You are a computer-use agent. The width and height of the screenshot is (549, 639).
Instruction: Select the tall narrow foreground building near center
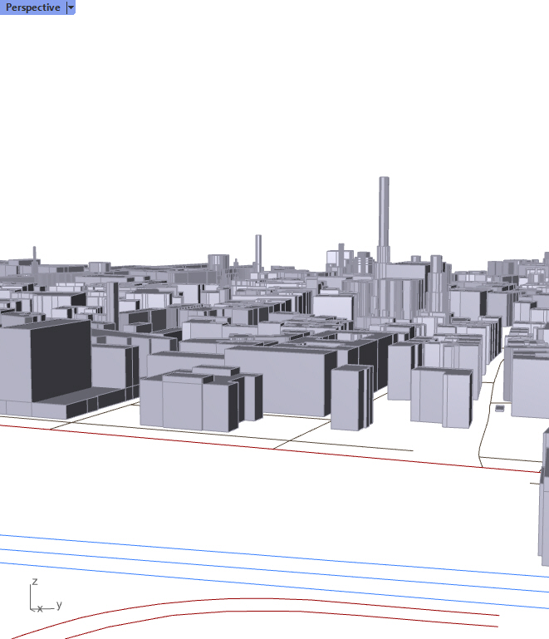[350, 397]
